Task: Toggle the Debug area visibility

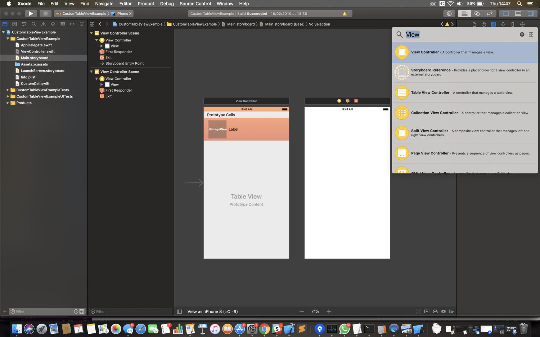Action: tap(518, 14)
